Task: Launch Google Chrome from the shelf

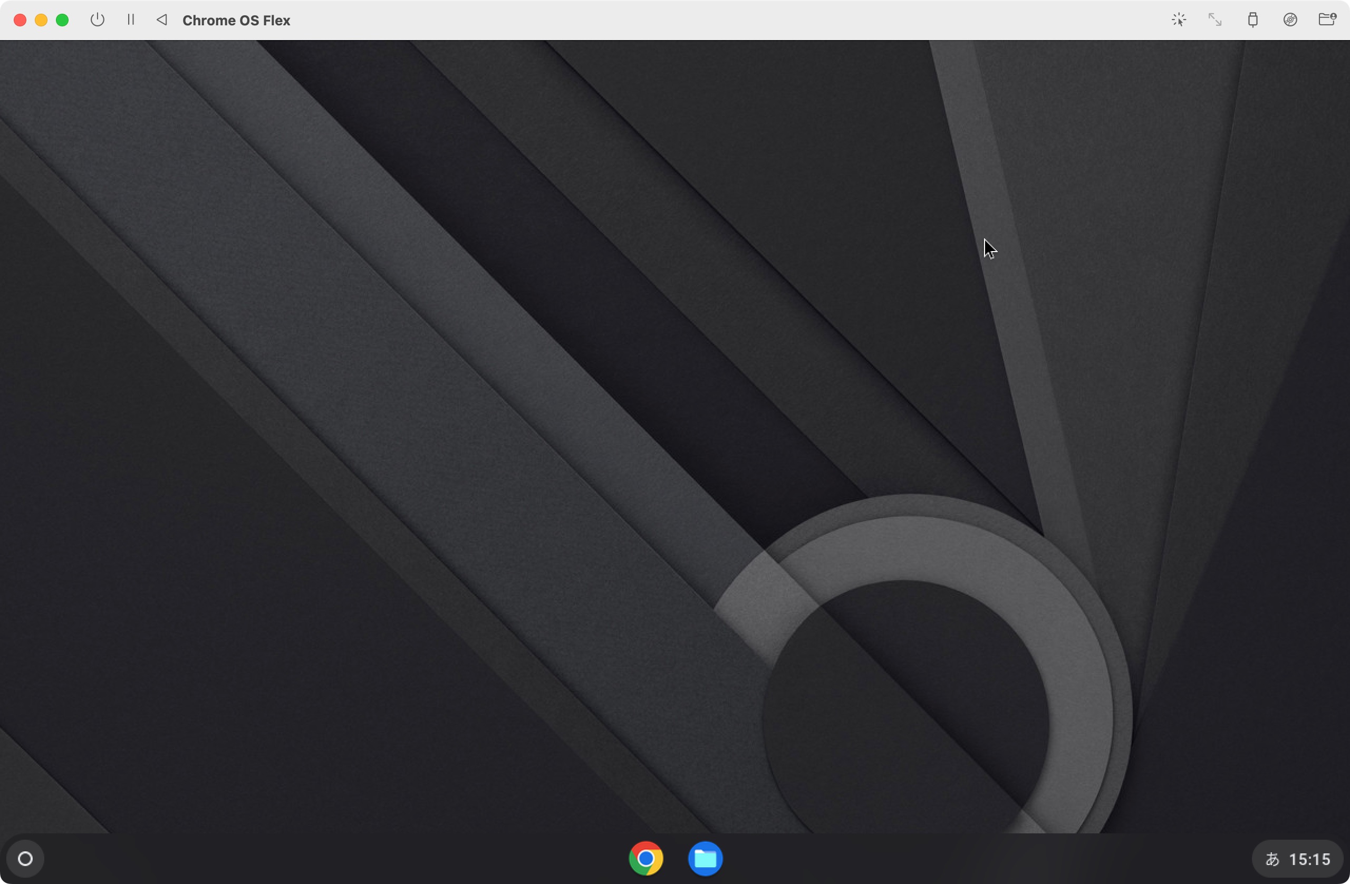Action: coord(645,859)
